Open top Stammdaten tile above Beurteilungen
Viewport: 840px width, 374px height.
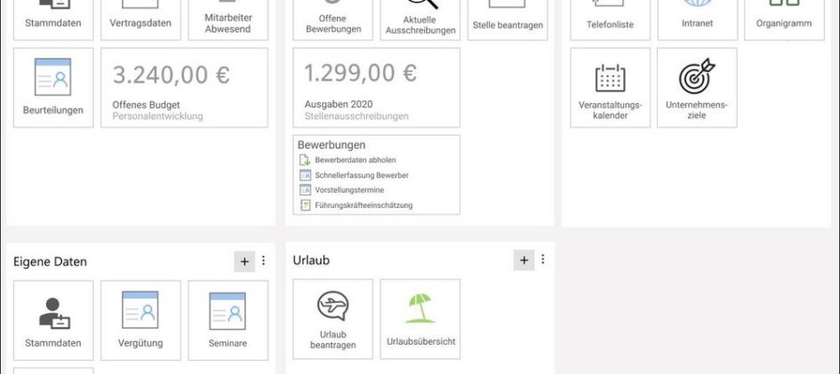point(53,20)
